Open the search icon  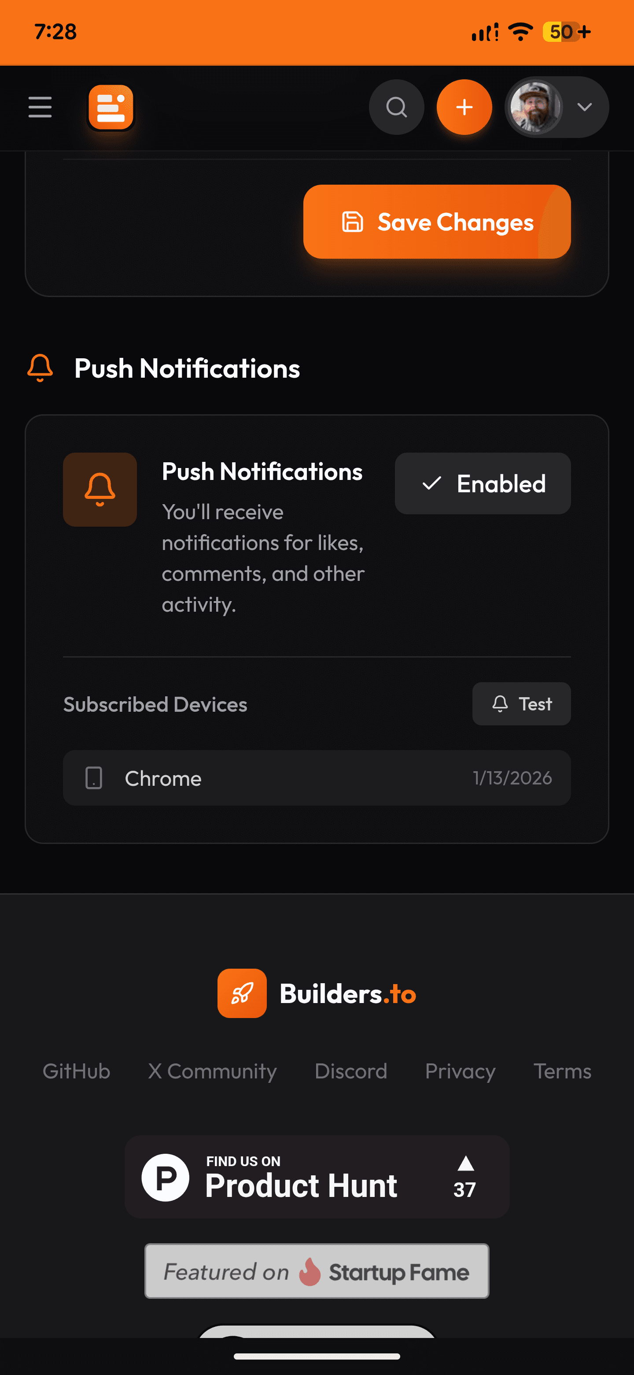396,107
